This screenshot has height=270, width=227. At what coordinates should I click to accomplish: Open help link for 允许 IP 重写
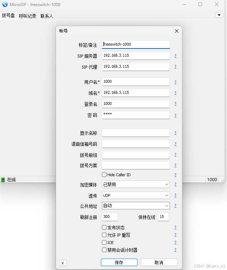pos(175,235)
